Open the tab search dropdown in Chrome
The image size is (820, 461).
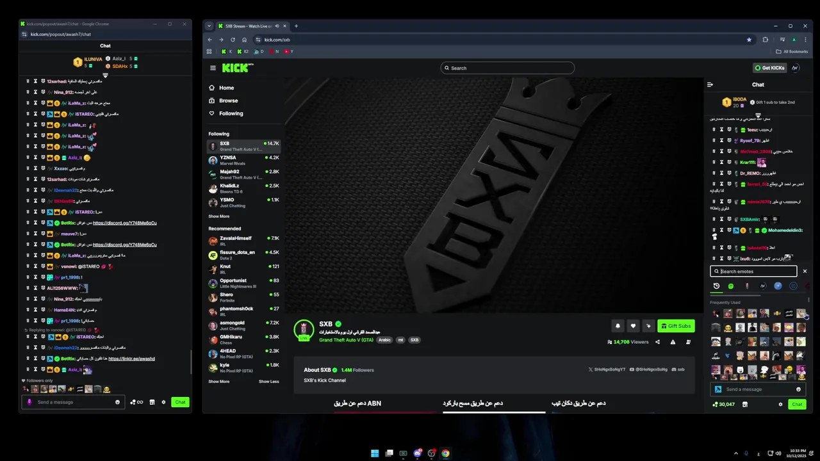pyautogui.click(x=209, y=26)
